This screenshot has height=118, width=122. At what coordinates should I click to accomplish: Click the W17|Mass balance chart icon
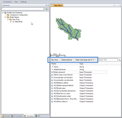52,101
